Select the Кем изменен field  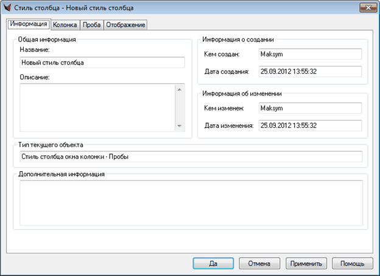(x=309, y=108)
